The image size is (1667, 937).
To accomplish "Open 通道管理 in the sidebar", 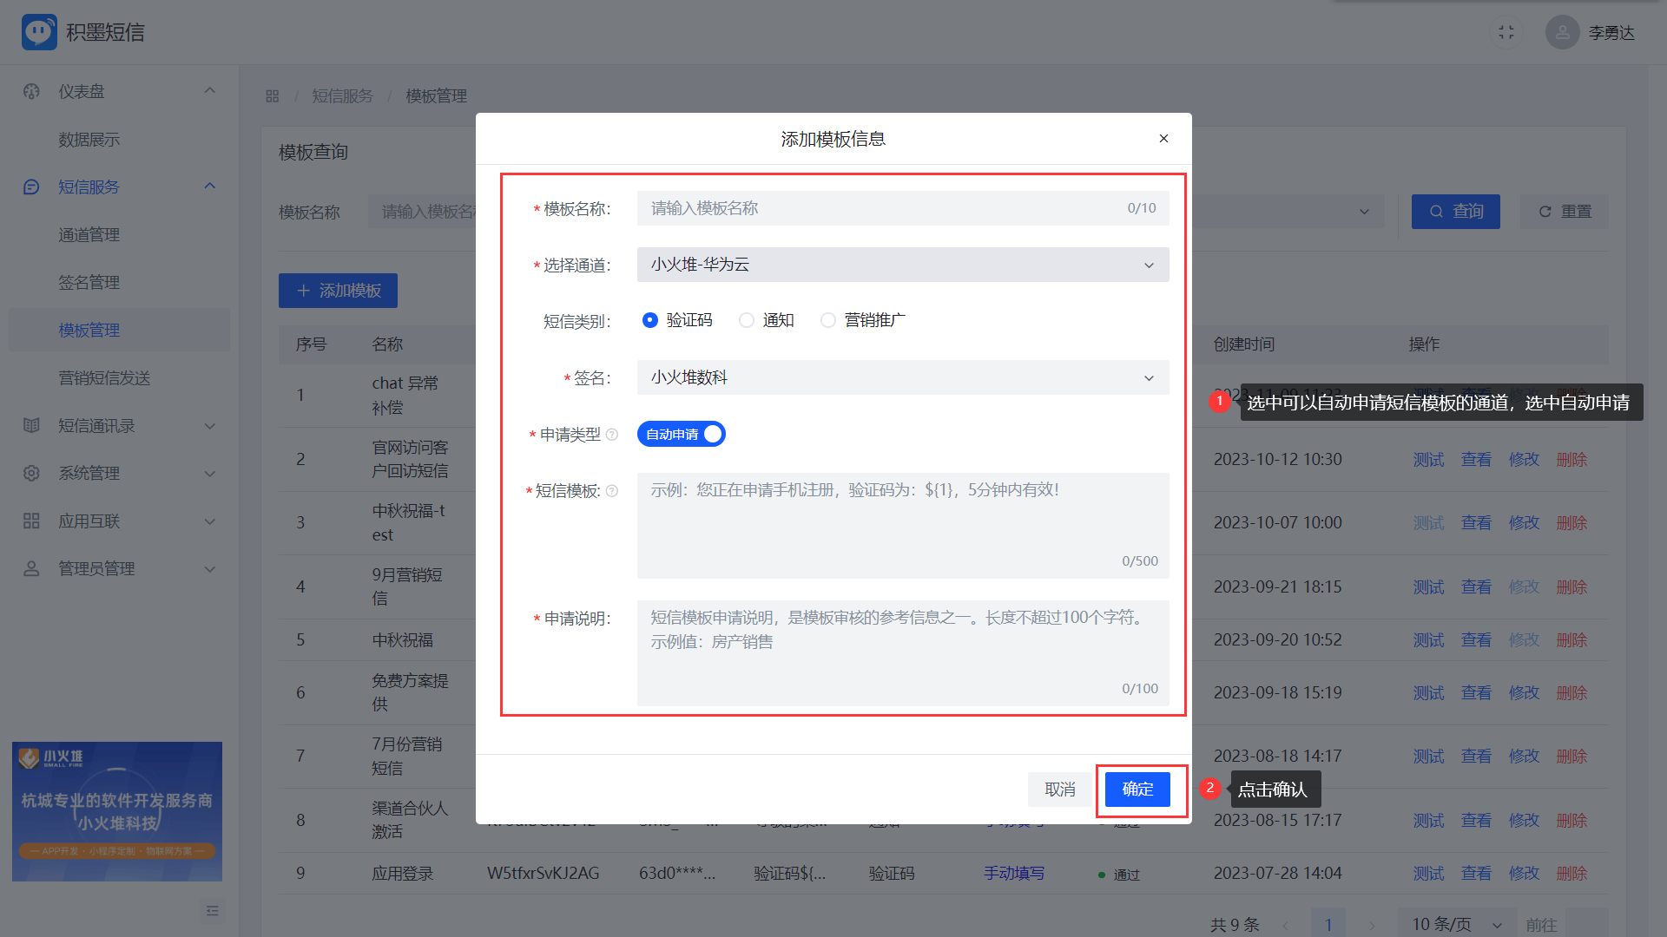I will tap(89, 234).
